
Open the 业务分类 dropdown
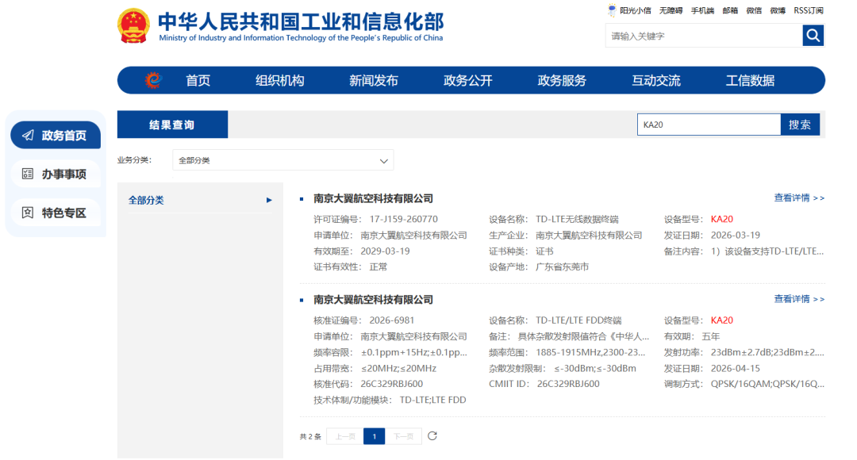pos(283,160)
